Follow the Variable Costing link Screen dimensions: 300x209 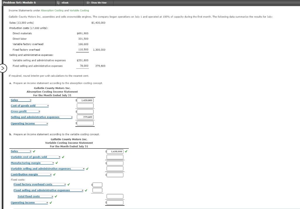pos(79,11)
